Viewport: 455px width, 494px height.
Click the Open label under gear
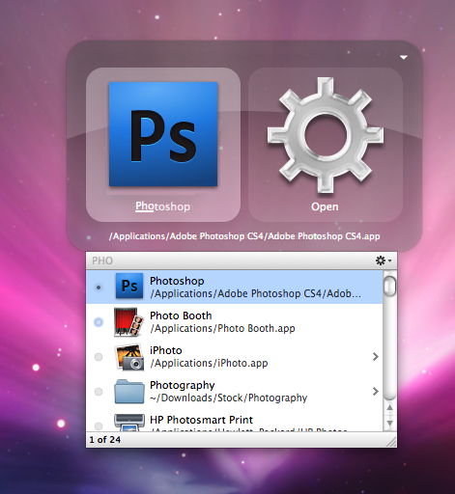pos(325,206)
